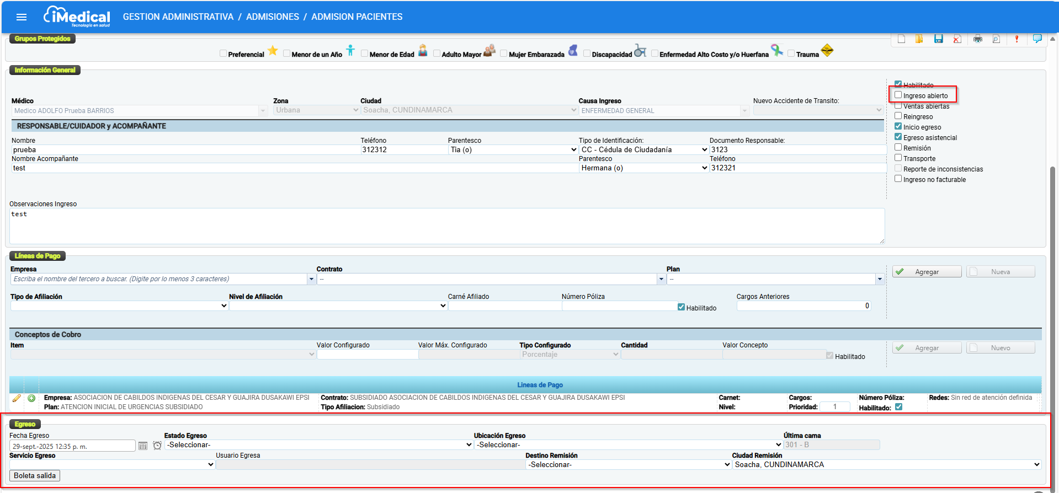Open the Tipo de Identificación dropdown
The image size is (1059, 493).
click(643, 150)
